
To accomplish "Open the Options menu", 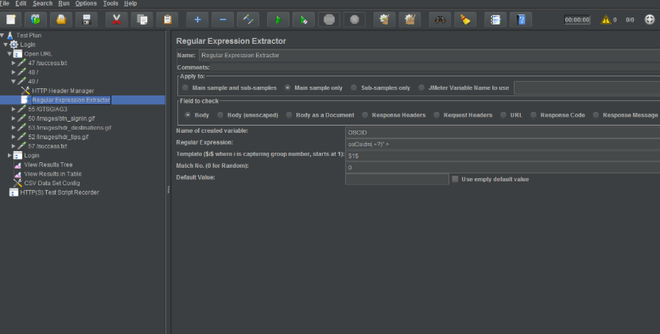I will click(x=86, y=4).
